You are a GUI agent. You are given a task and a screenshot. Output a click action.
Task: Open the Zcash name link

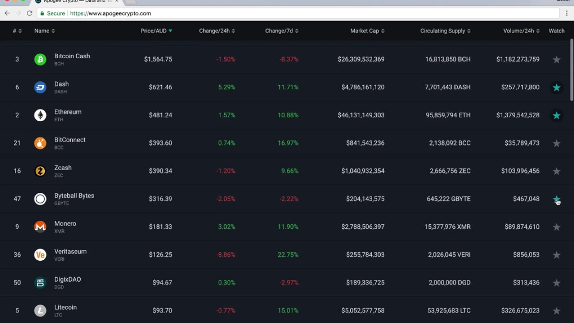(x=63, y=168)
